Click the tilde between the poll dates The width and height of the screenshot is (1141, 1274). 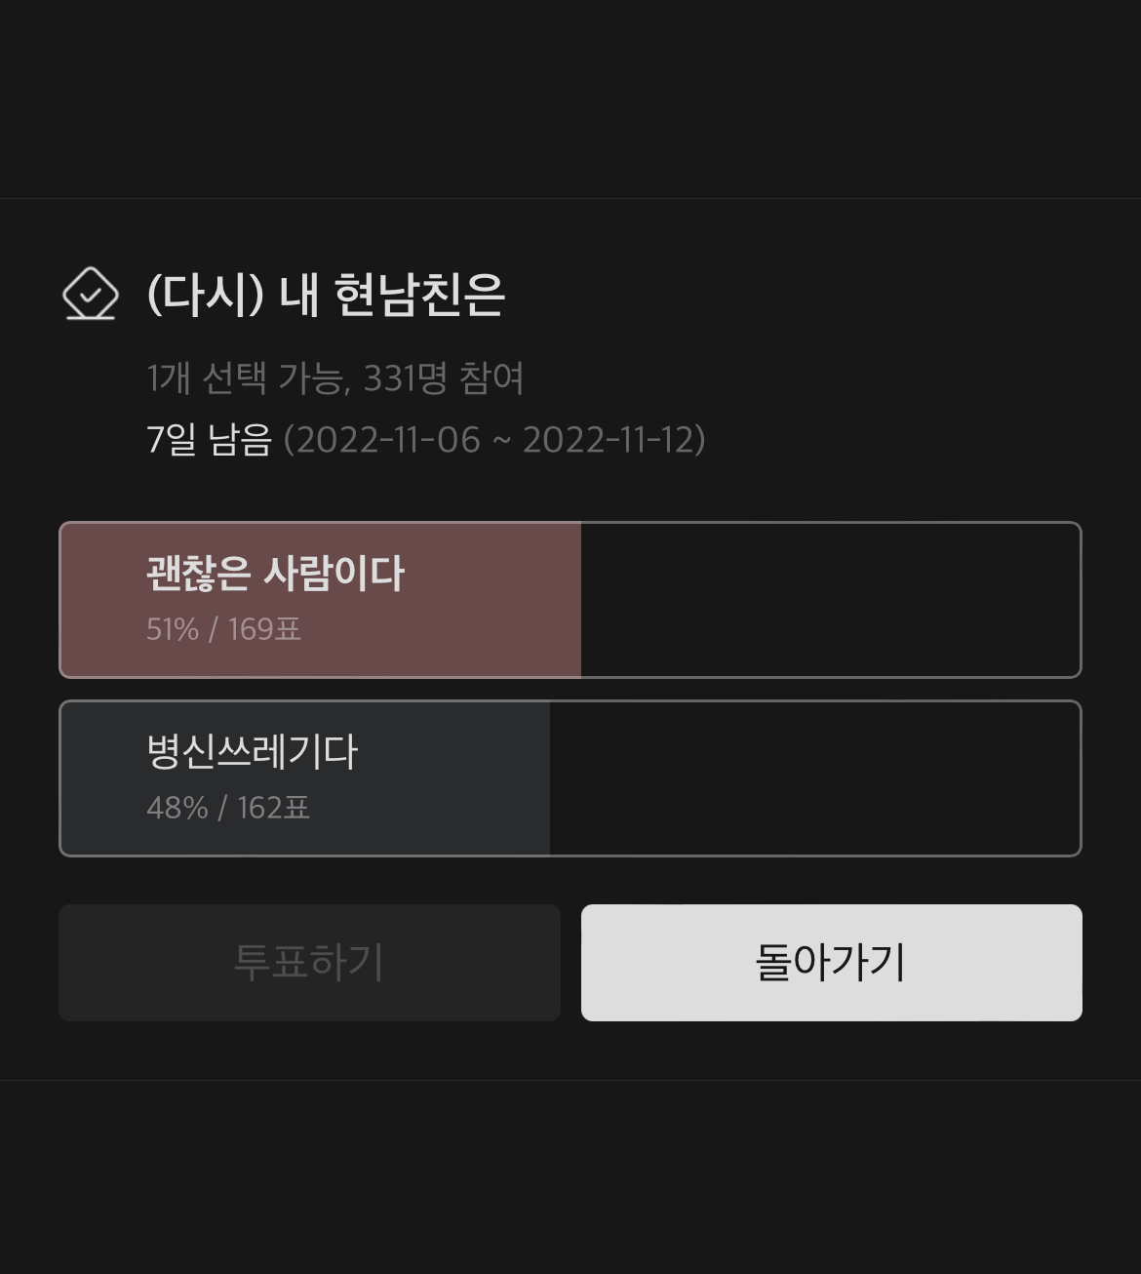coord(501,441)
